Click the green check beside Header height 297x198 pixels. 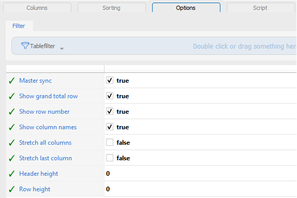tap(12, 174)
